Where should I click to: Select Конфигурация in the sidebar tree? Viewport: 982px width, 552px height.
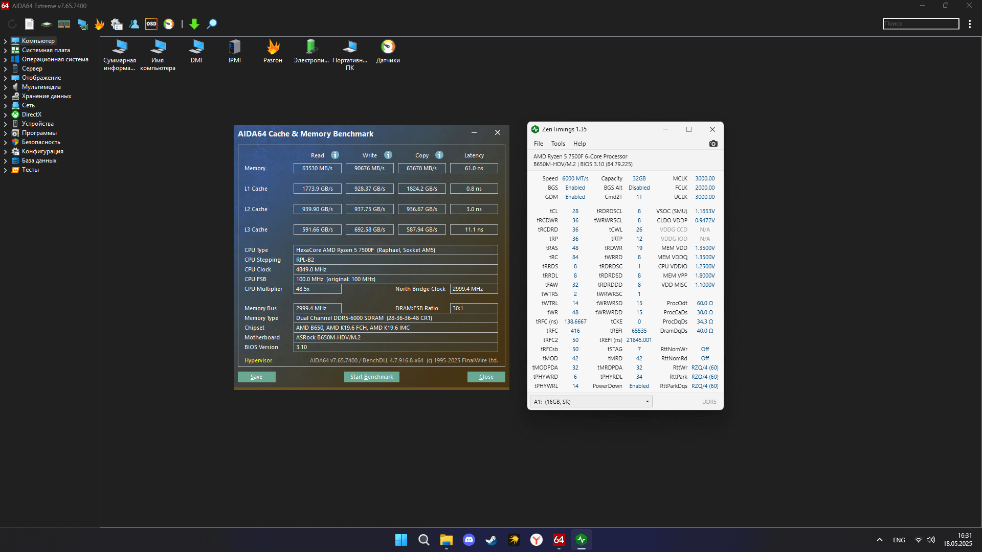[x=42, y=151]
